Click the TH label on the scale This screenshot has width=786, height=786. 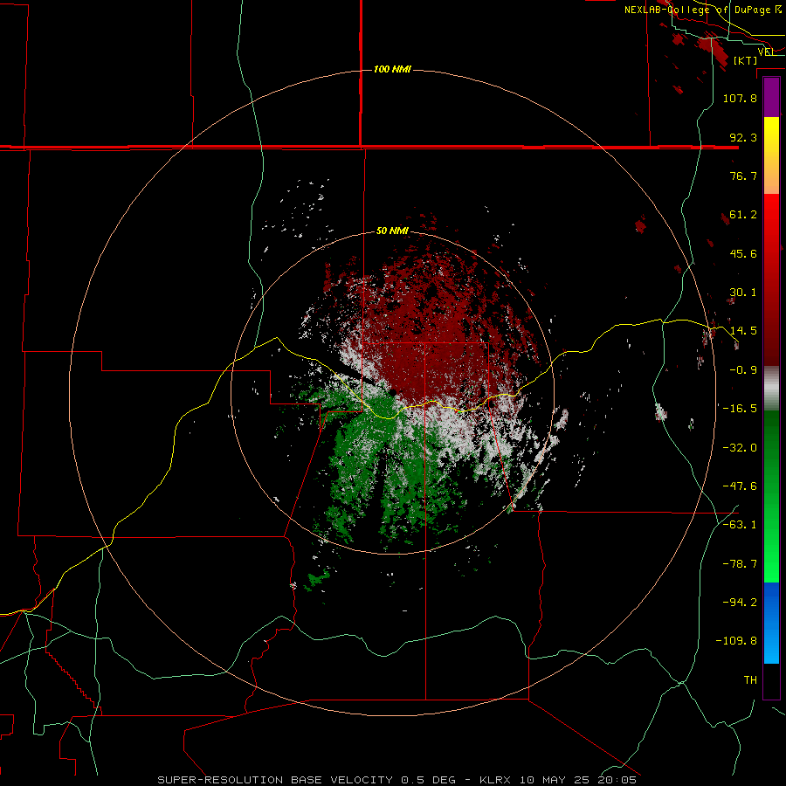point(750,680)
